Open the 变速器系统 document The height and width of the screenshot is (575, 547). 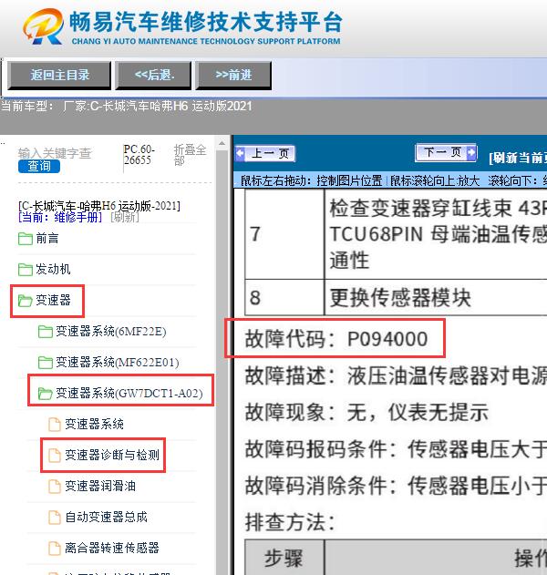94,425
